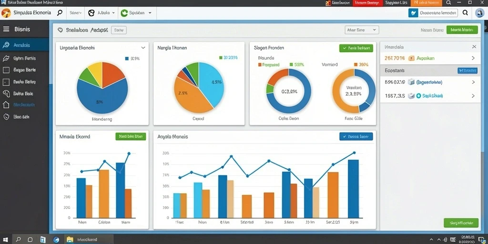Expand the 261 7016 list row arrow
Image resolution: width=488 pixels, height=244 pixels.
473,58
